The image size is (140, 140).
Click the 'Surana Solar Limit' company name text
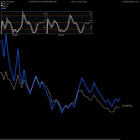coord(79,2)
